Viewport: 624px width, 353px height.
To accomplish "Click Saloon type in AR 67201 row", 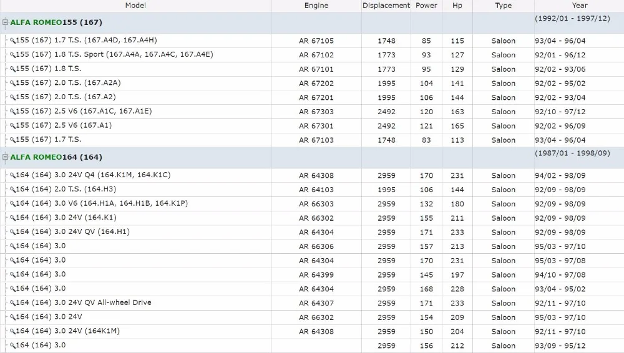I will pos(504,97).
